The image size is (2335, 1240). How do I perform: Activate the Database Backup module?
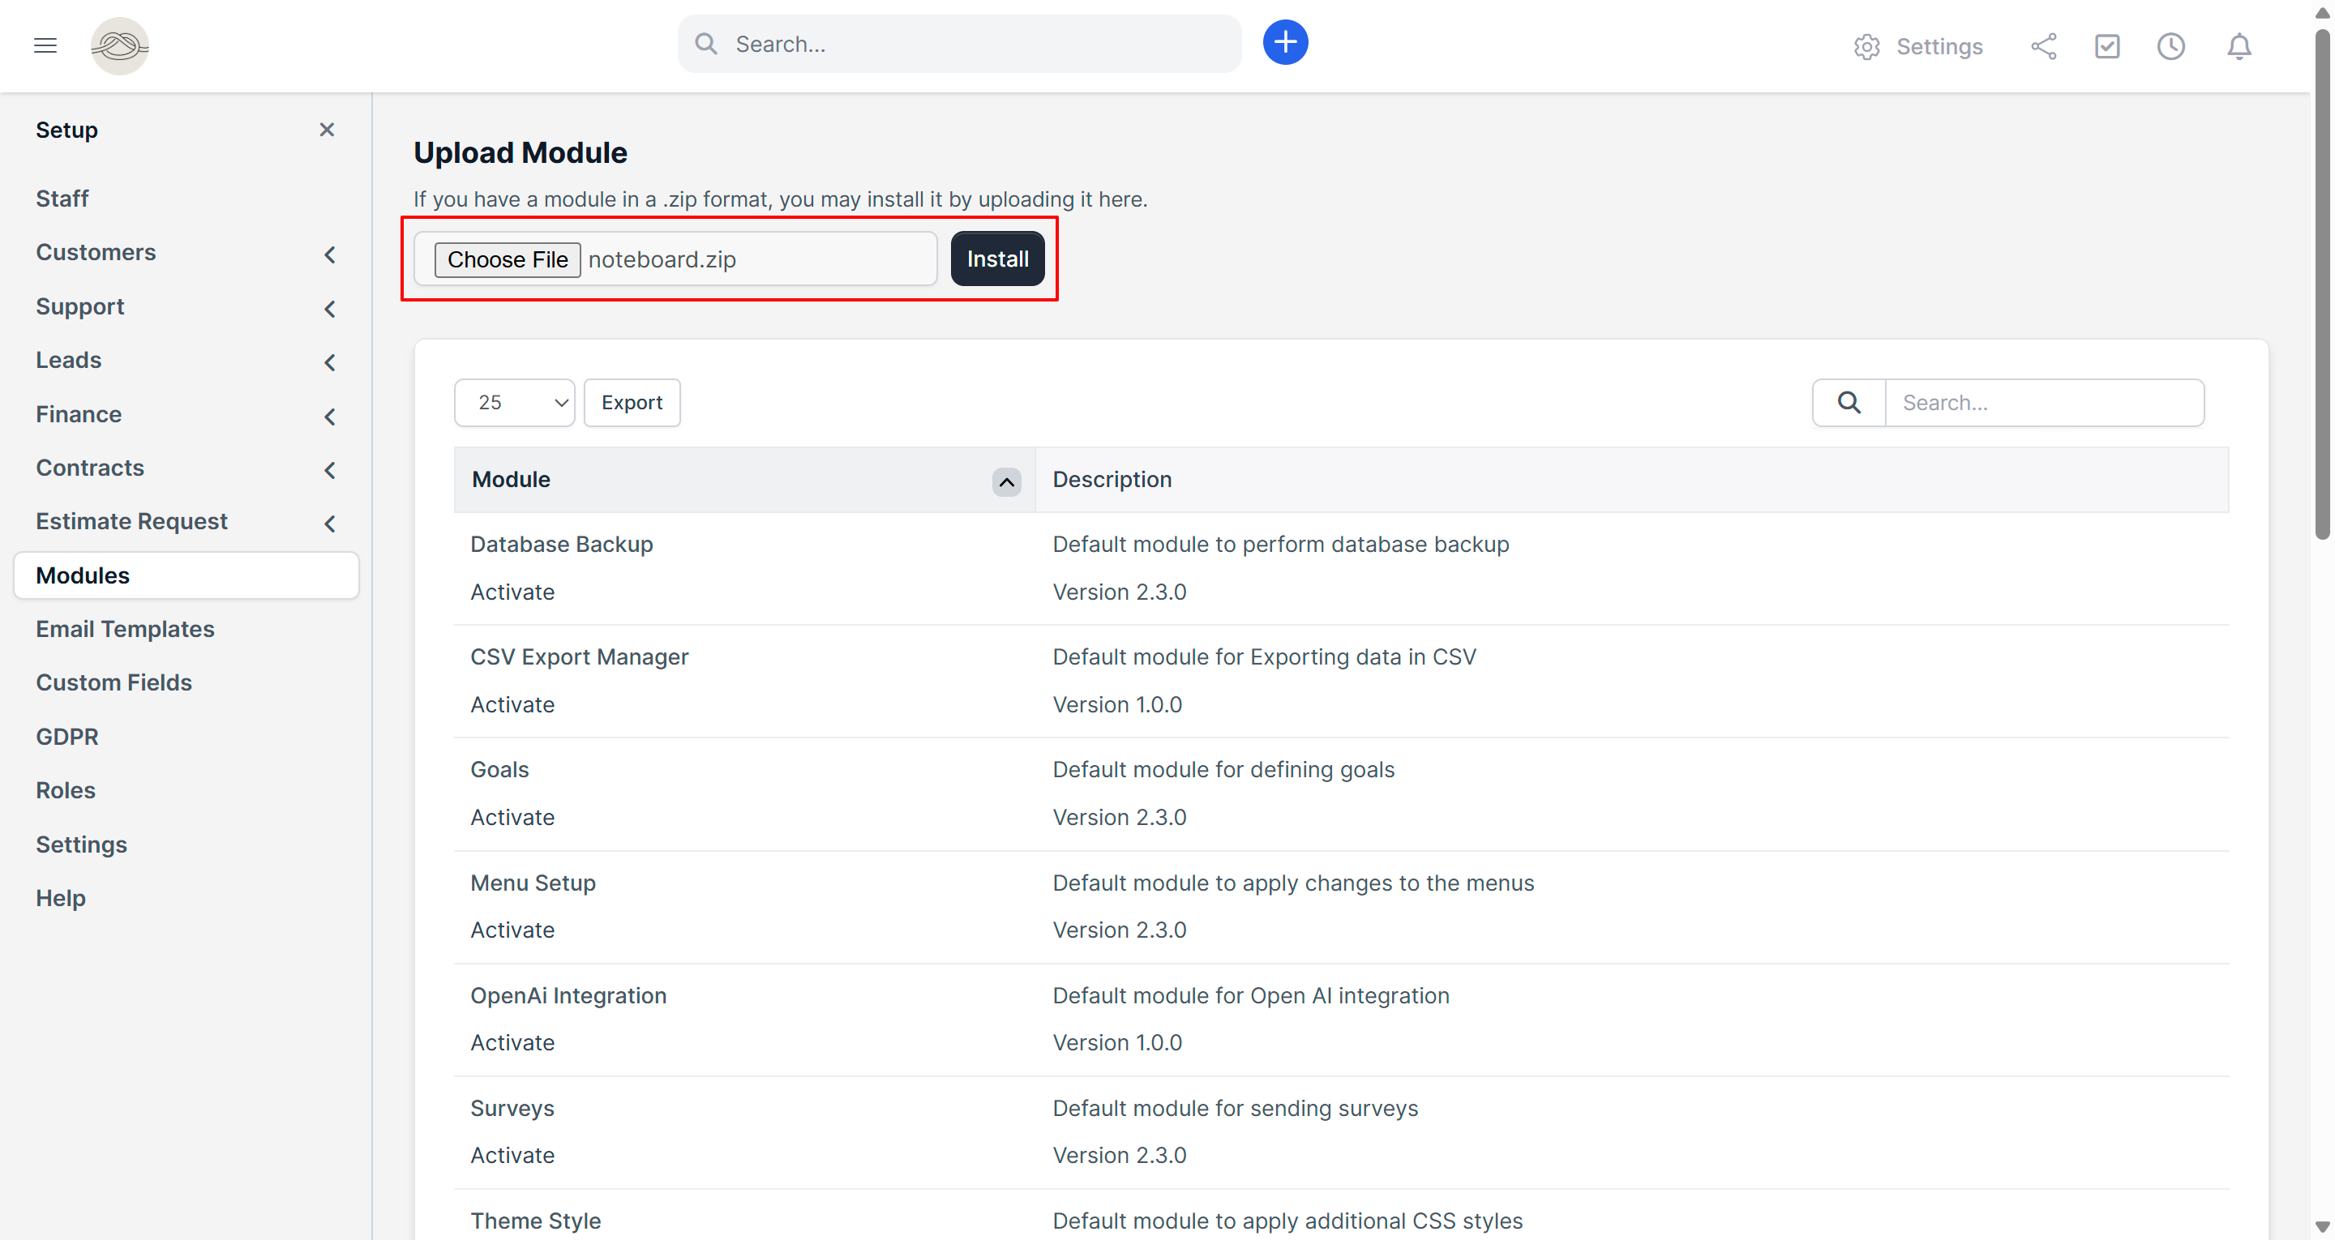[x=512, y=592]
